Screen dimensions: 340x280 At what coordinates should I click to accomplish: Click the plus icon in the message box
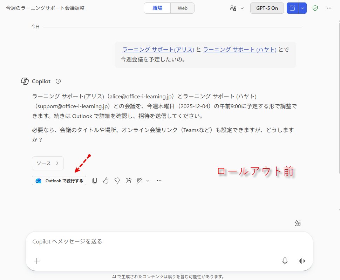[36, 261]
